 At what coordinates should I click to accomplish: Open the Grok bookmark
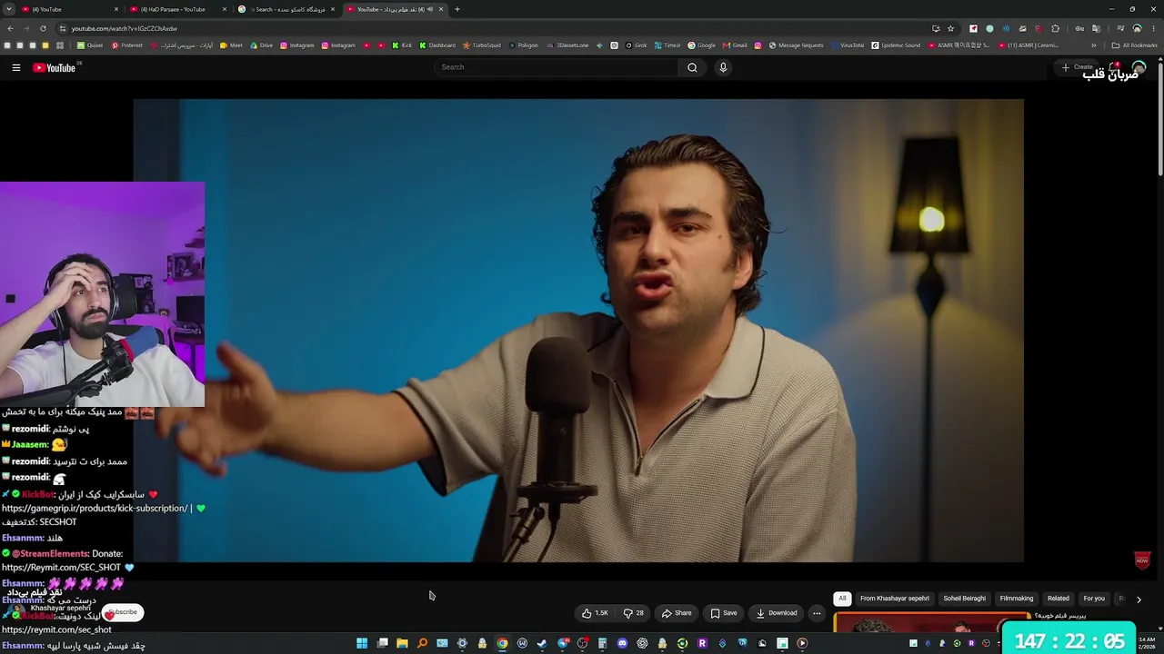click(x=636, y=45)
